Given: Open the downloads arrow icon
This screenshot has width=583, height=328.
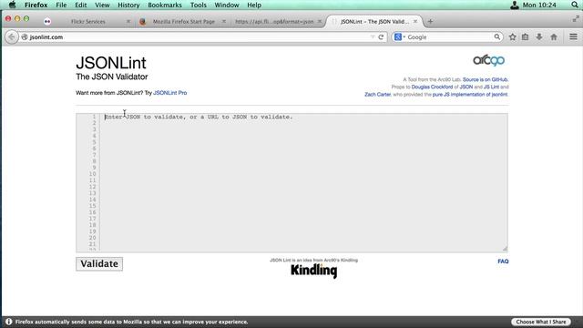Looking at the screenshot, I should pos(539,37).
